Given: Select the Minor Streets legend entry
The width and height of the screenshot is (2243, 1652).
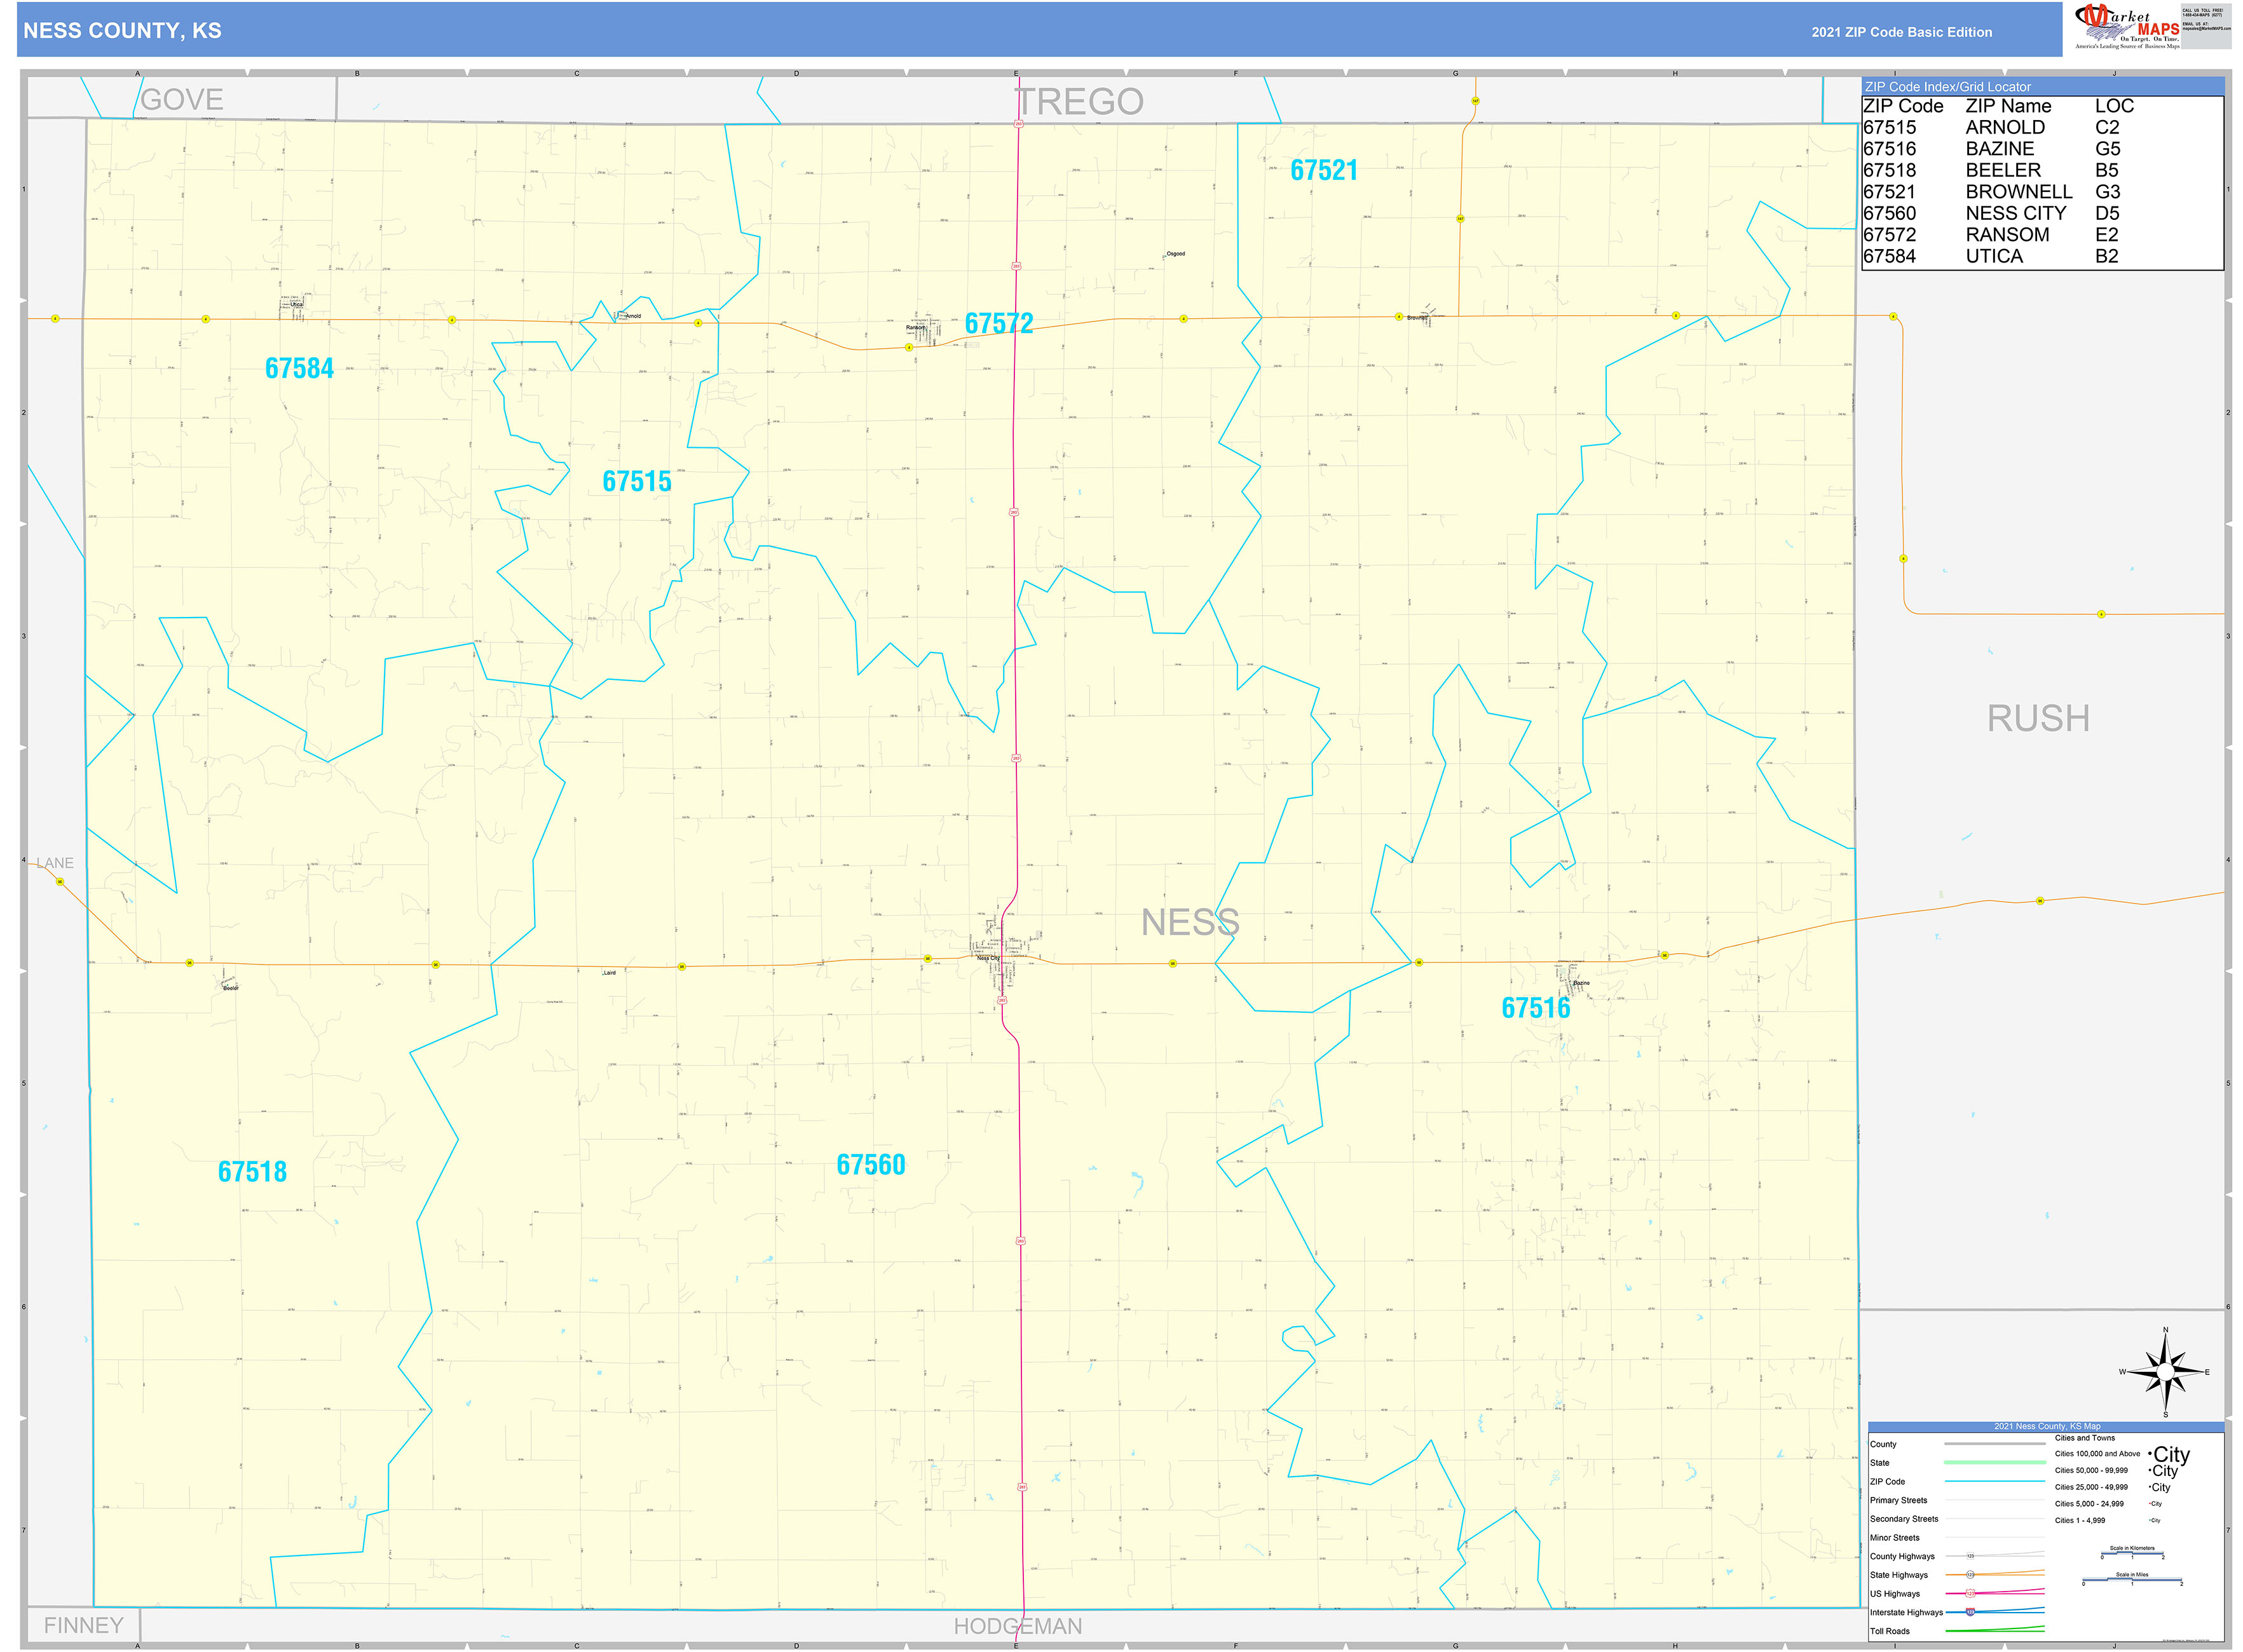Looking at the screenshot, I should (1896, 1538).
